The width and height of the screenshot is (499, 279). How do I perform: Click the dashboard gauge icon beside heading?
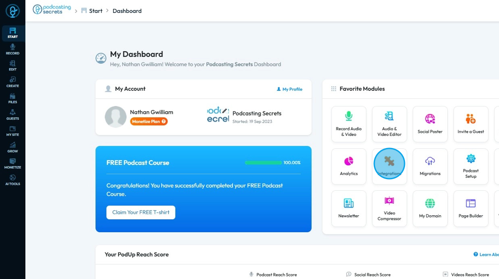tap(101, 58)
